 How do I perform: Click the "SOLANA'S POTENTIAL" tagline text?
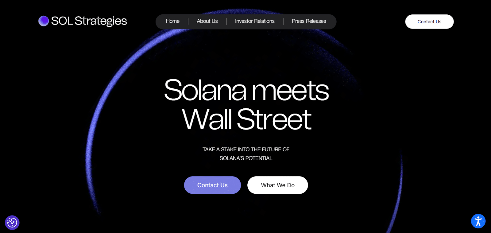coord(246,158)
